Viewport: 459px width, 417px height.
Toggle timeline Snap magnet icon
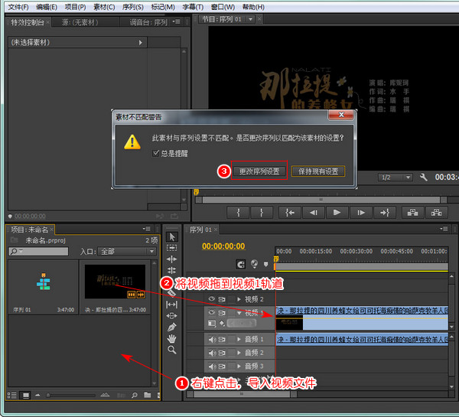click(x=241, y=265)
